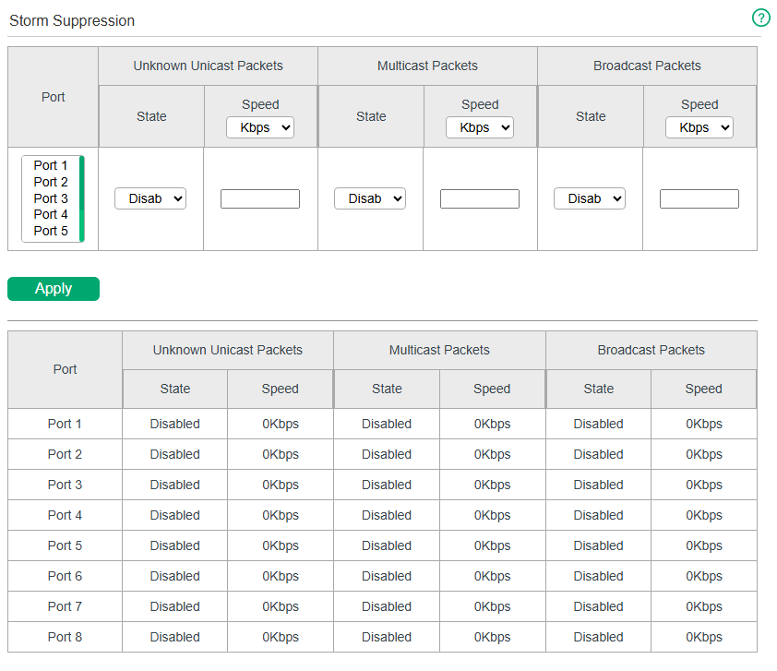Open Multicast speed unit Kbps dropdown
777x671 pixels.
tap(480, 127)
